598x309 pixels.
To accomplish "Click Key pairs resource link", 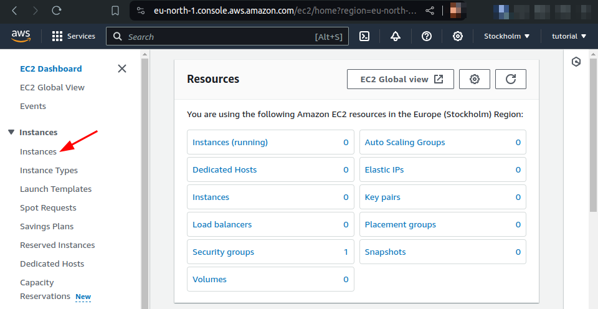I will 382,197.
